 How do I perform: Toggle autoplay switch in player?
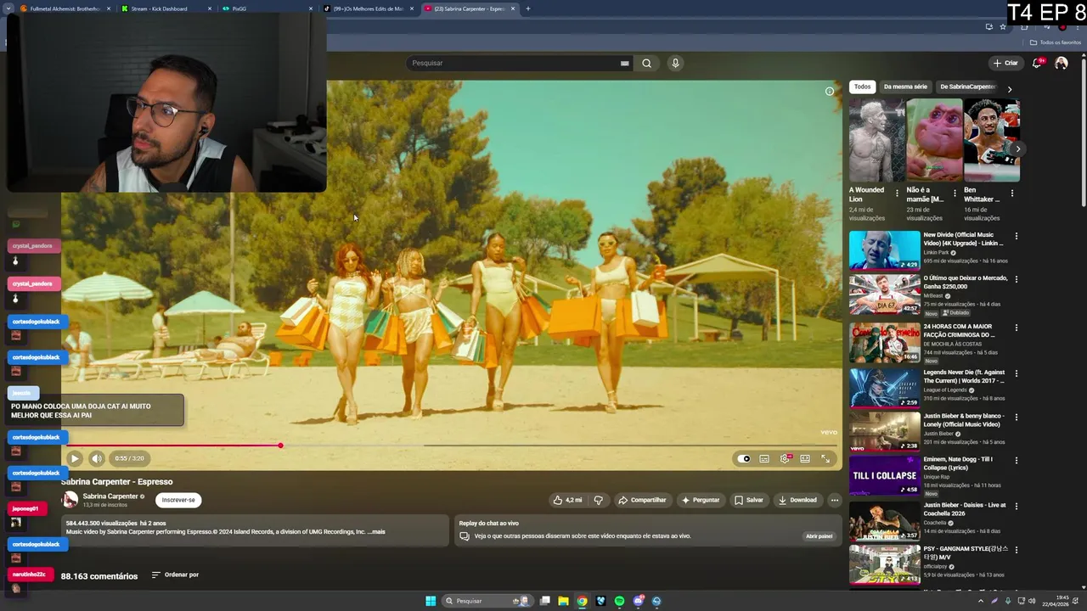(x=744, y=459)
